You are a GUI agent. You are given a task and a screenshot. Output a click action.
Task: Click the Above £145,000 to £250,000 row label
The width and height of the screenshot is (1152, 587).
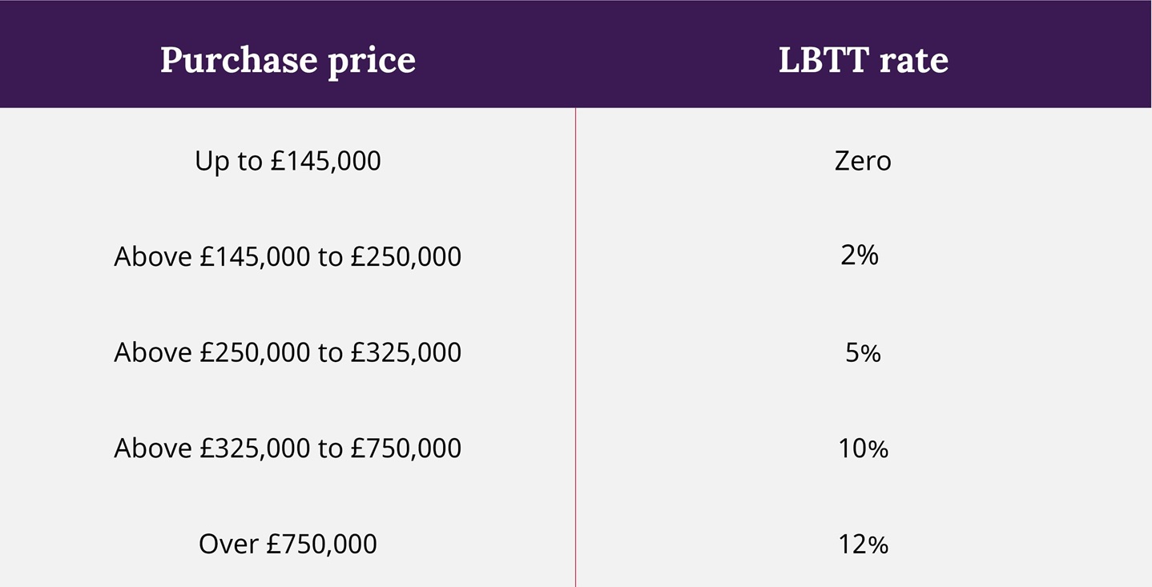pyautogui.click(x=288, y=257)
